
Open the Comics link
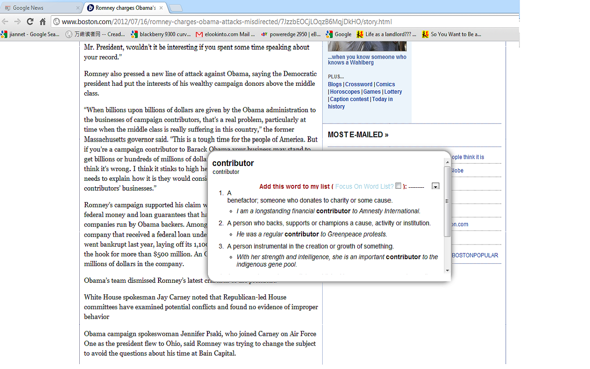click(x=385, y=84)
